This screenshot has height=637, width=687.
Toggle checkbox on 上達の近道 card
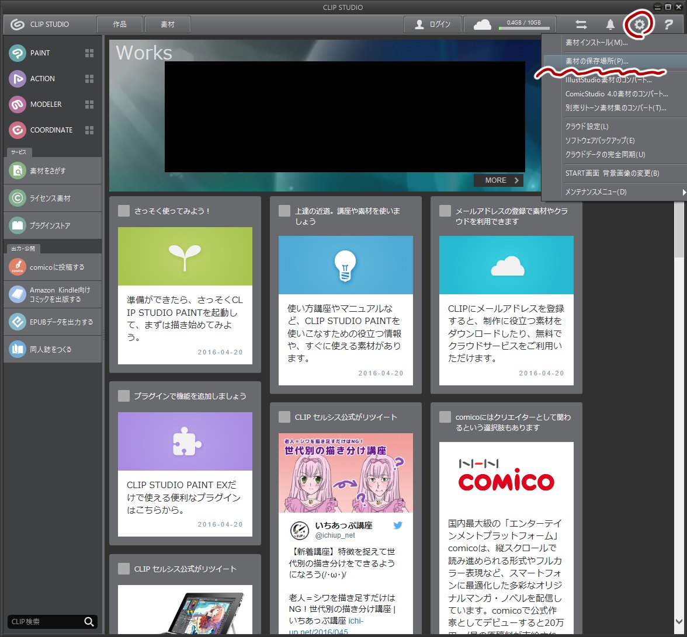[x=285, y=211]
